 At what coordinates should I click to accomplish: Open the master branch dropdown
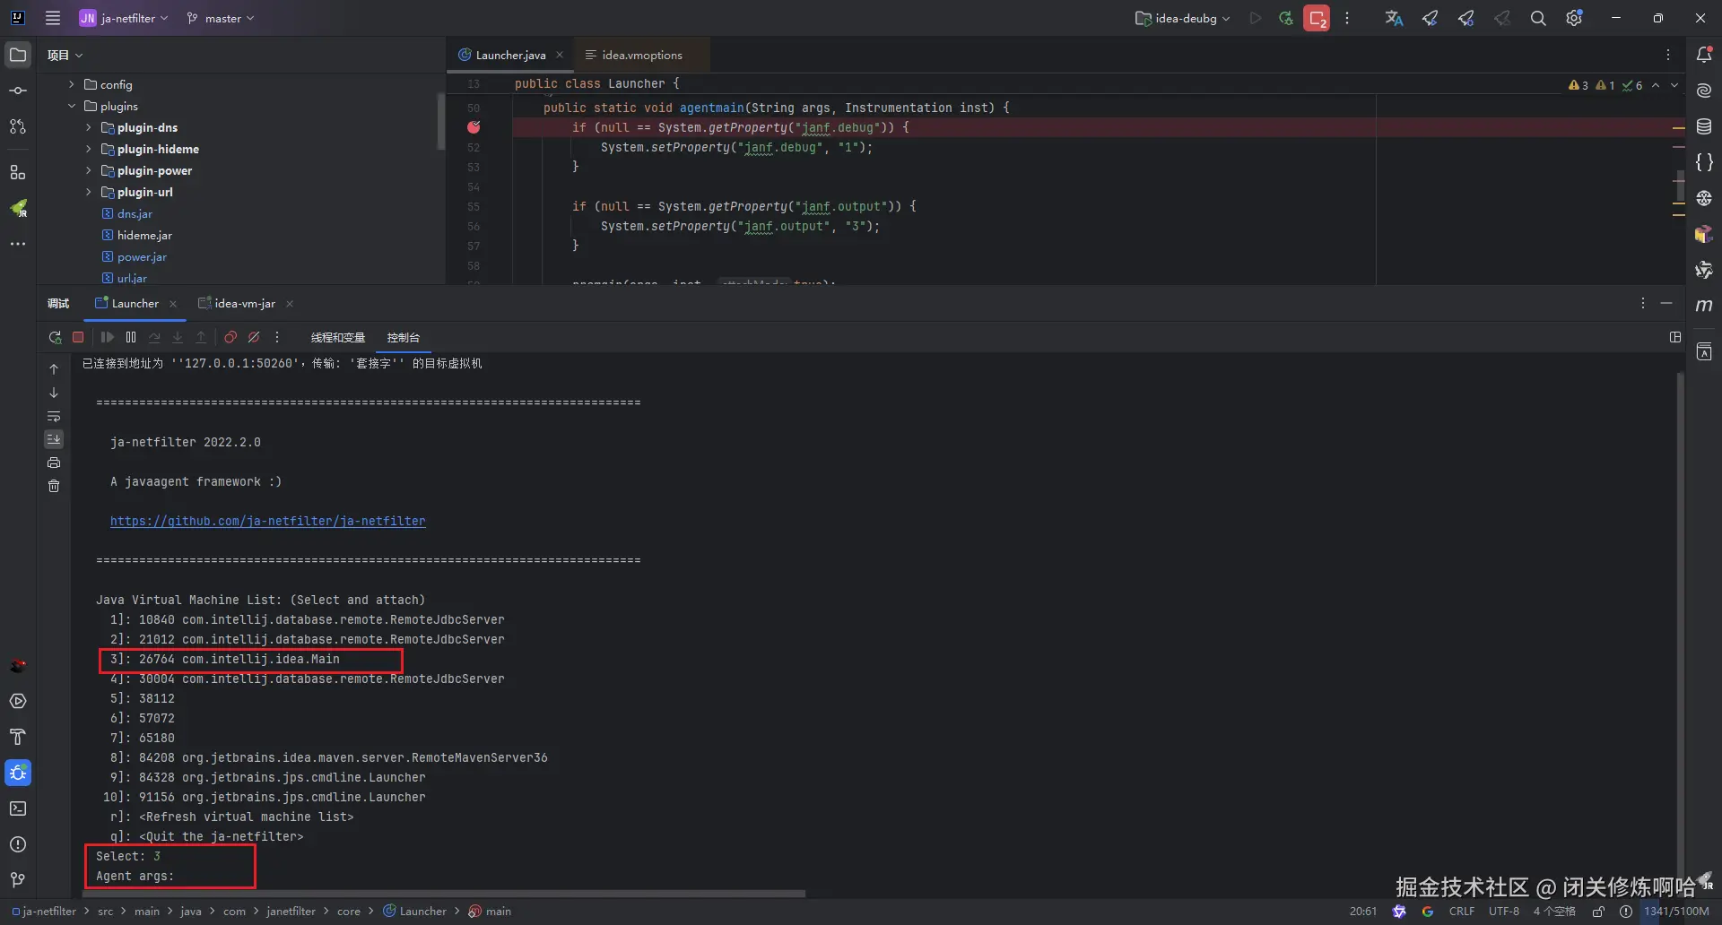[x=221, y=18]
